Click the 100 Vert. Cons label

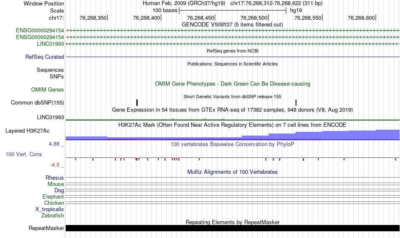(x=24, y=154)
